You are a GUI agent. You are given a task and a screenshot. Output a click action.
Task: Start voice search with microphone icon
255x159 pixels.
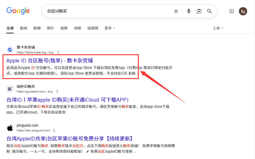coord(189,11)
